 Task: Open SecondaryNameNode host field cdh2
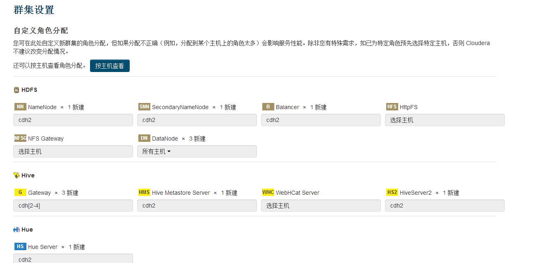point(197,120)
